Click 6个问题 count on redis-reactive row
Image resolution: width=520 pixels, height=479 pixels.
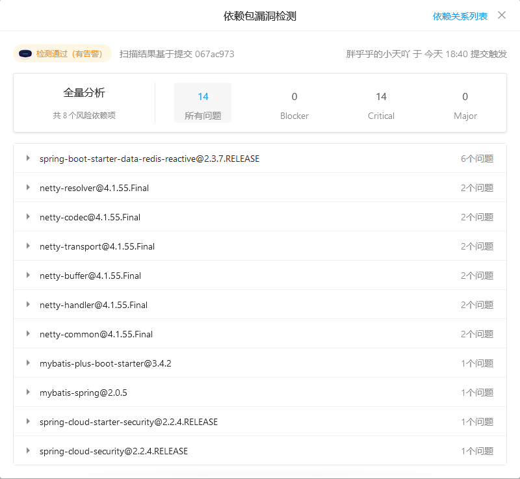click(x=477, y=159)
